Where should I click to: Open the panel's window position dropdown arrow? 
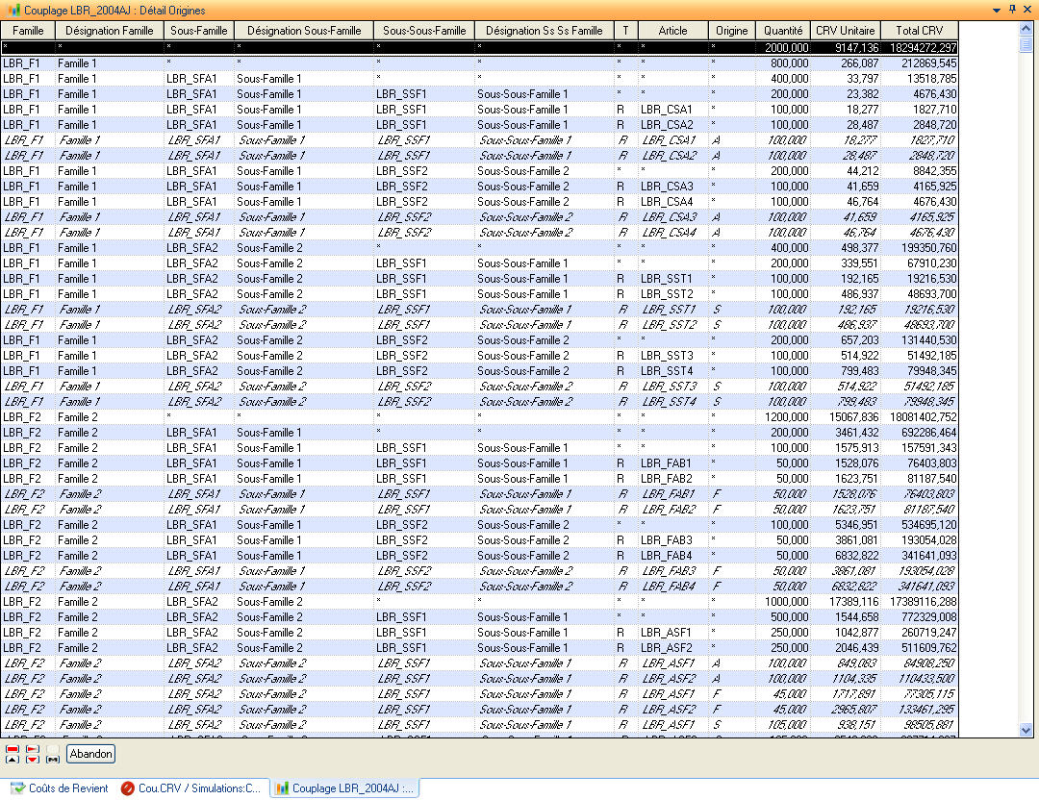pos(997,8)
